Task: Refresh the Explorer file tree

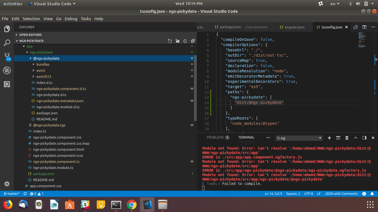Action: click(x=185, y=41)
